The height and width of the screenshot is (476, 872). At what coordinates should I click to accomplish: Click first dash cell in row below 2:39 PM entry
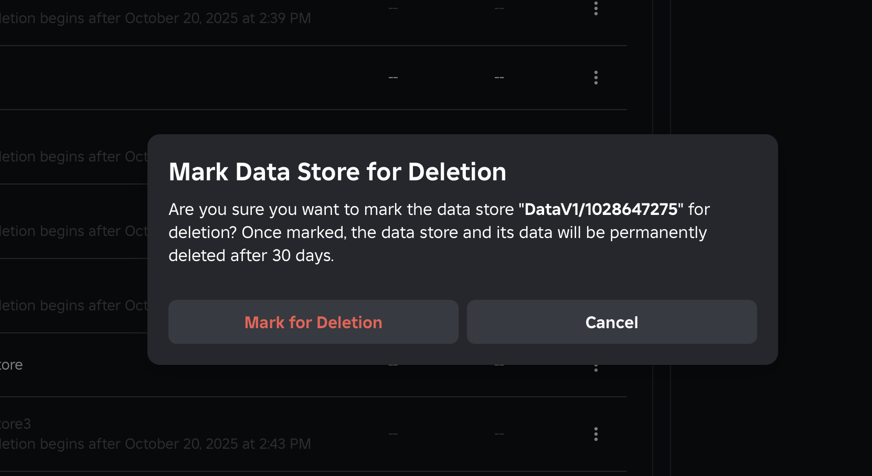coord(393,78)
